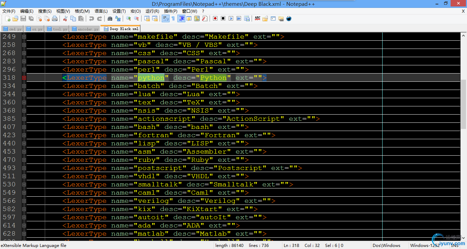This screenshot has width=467, height=249.
Task: Start macro recording with the red dot
Action: pos(215,18)
